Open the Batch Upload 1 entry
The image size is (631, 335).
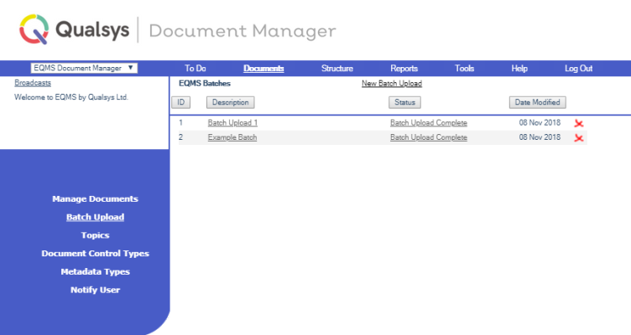tap(232, 122)
